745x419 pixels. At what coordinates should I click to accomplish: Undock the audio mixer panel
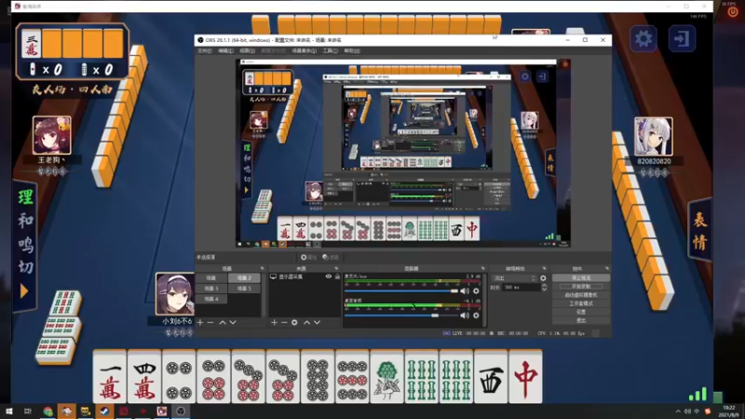pos(483,268)
